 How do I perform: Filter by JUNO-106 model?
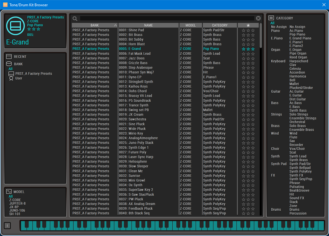tap(17, 210)
